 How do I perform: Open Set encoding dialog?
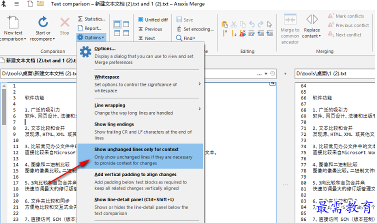195,29
